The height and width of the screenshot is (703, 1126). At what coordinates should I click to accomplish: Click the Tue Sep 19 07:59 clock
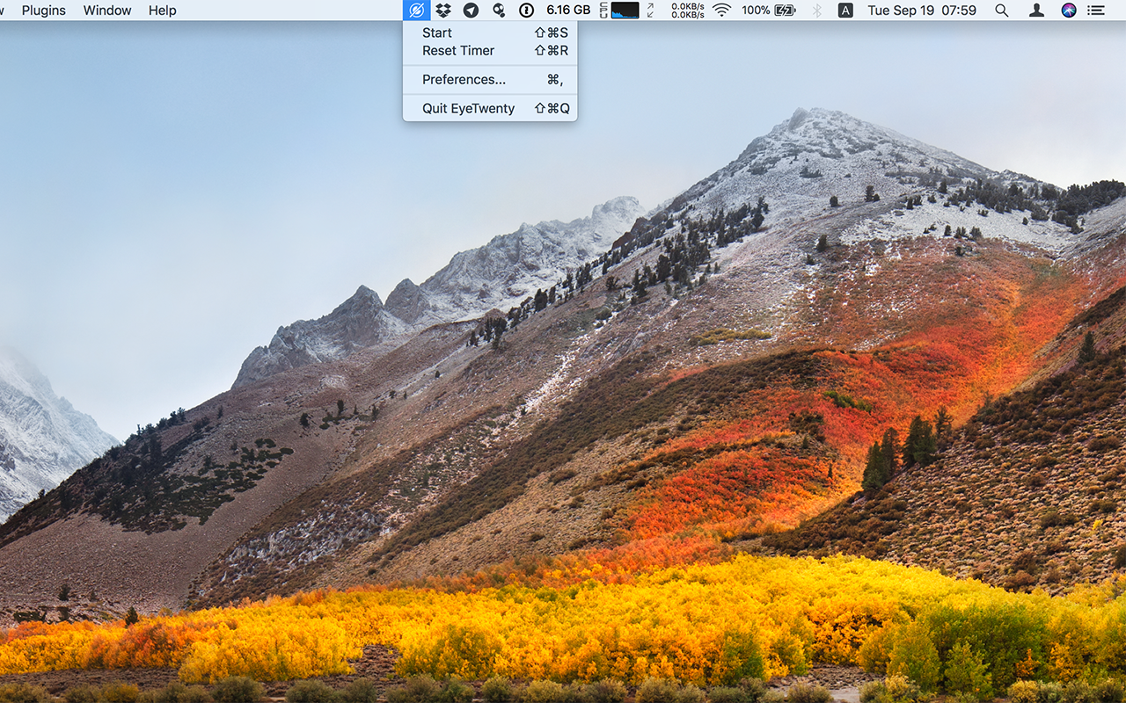tap(922, 11)
